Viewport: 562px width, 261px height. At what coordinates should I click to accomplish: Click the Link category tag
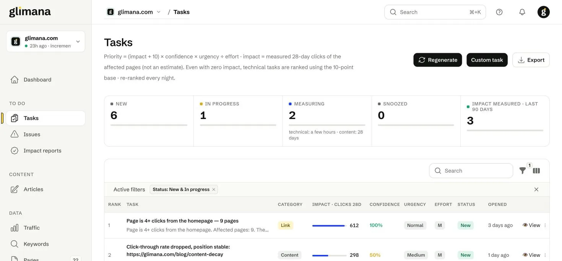(x=286, y=225)
